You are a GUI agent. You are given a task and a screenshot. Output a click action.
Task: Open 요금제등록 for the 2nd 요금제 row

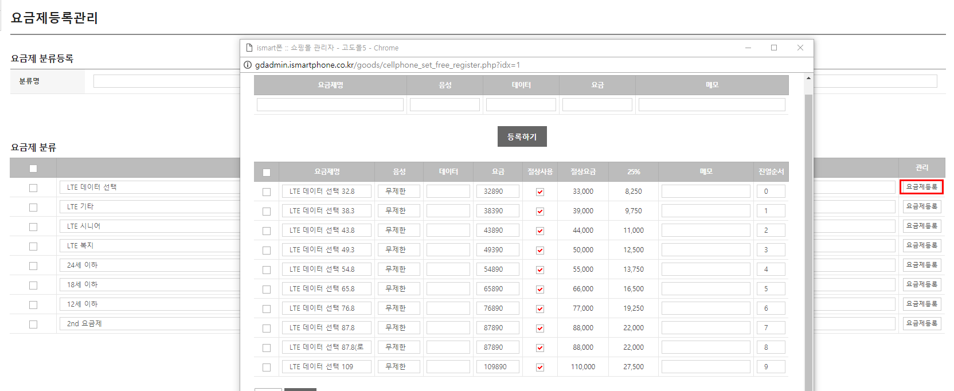coord(921,323)
